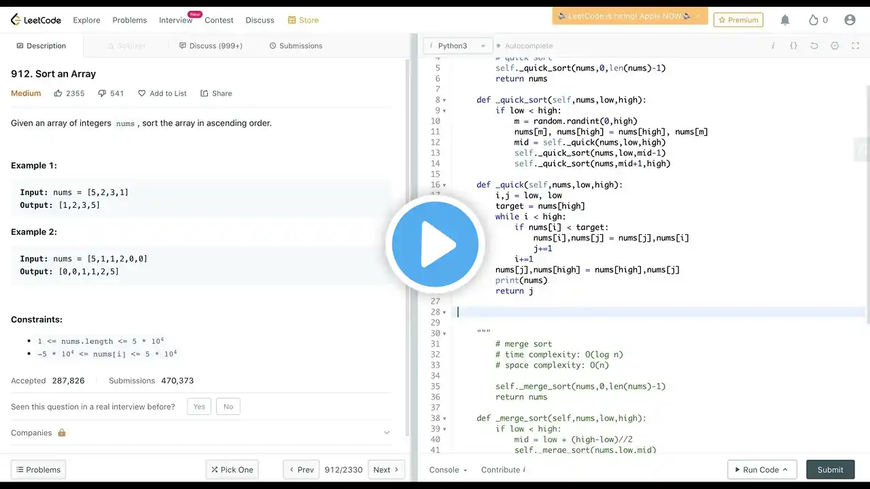The image size is (870, 489).
Task: Click the Medium difficulty label
Action: [x=26, y=93]
